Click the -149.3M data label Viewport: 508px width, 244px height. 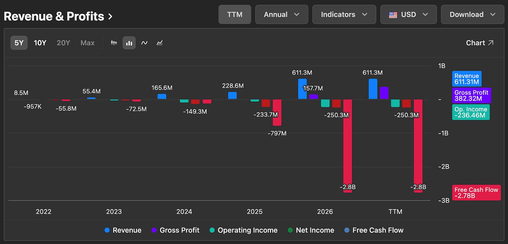pyautogui.click(x=195, y=112)
